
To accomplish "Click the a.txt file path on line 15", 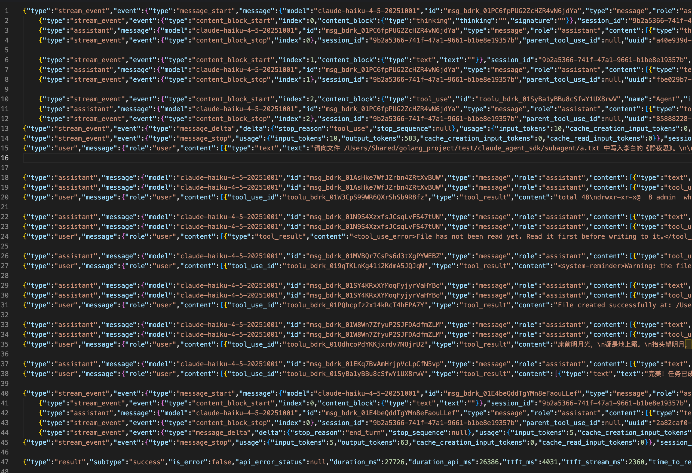I will coord(472,148).
